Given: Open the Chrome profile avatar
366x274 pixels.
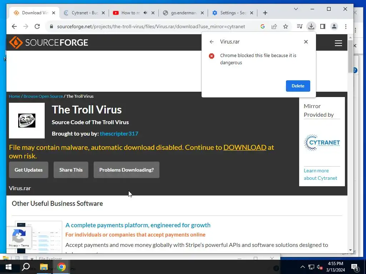Looking at the screenshot, I should [x=334, y=26].
